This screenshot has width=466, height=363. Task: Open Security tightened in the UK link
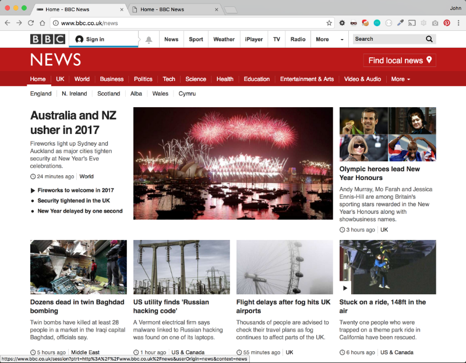pos(74,200)
